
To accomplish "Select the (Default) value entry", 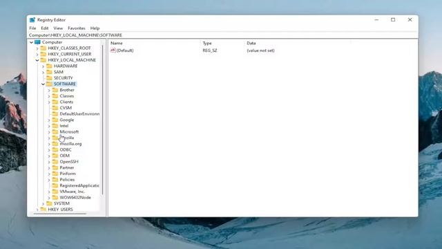I will [125, 50].
